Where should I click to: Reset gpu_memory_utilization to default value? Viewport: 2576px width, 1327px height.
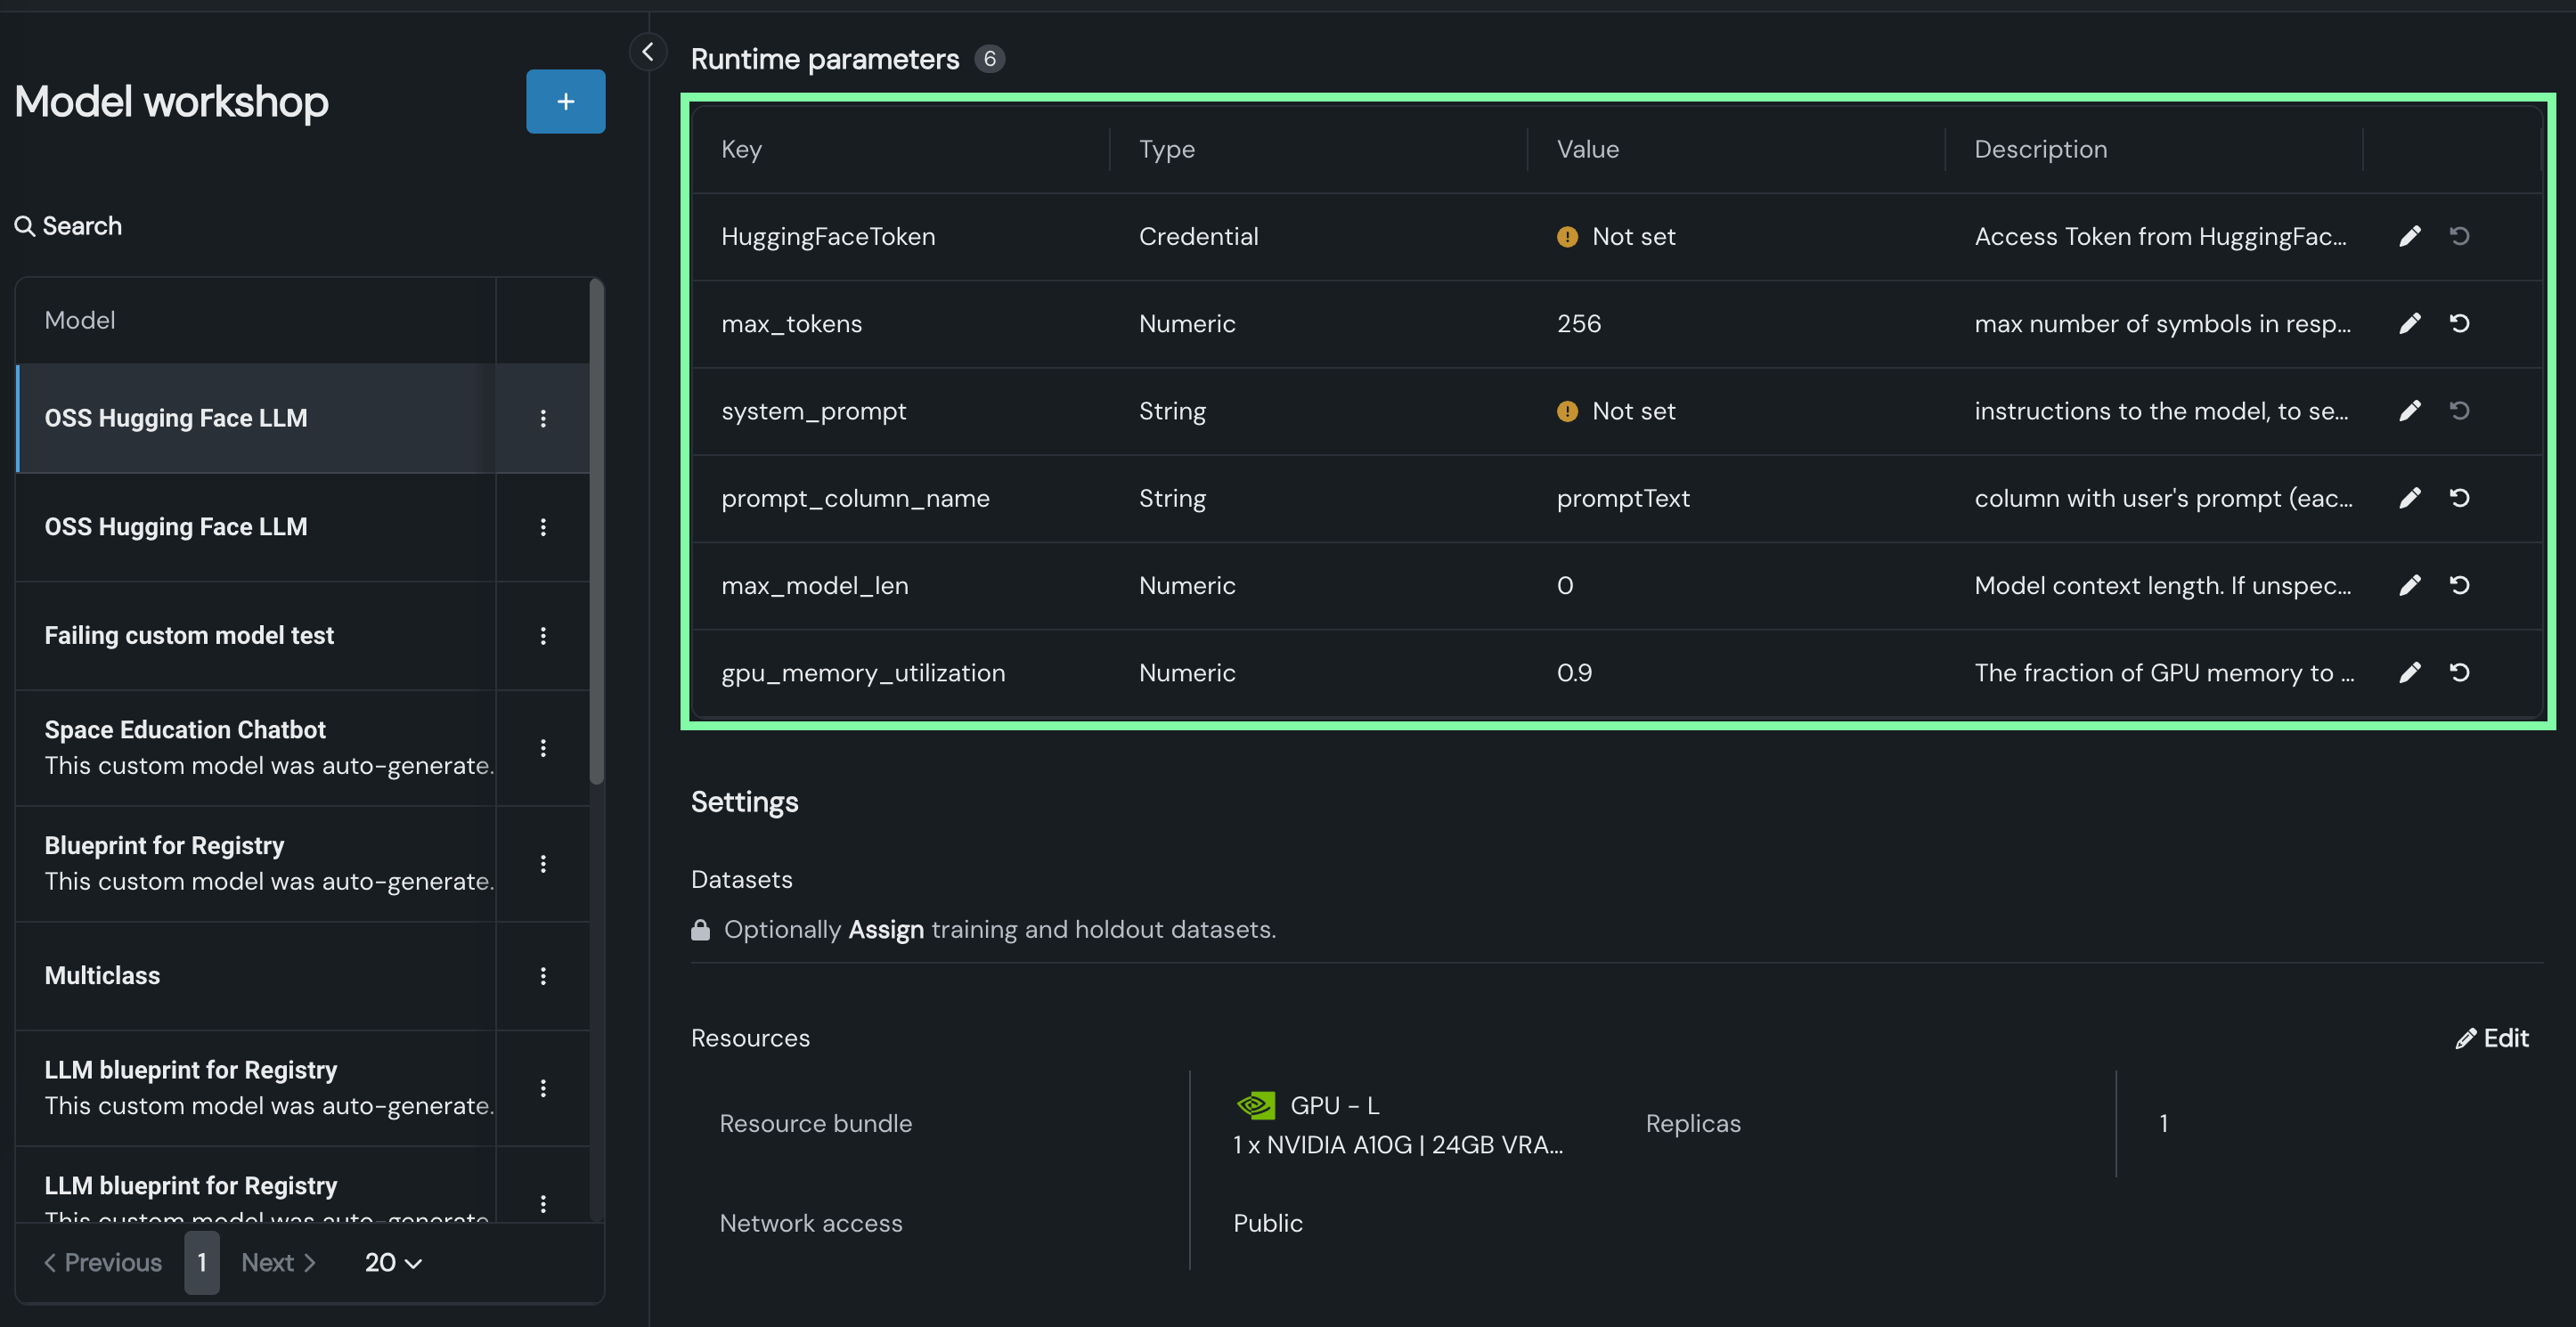[2459, 672]
